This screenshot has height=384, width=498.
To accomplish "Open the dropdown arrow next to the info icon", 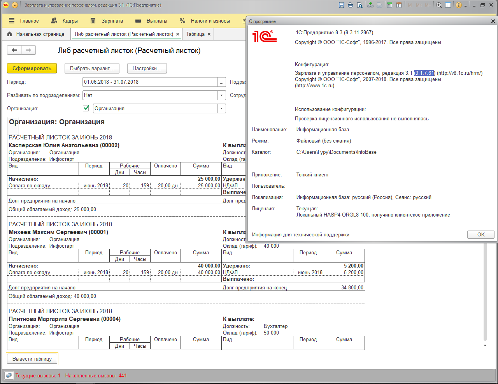I will coord(465,6).
